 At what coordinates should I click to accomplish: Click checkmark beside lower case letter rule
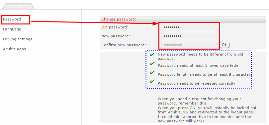point(152,63)
